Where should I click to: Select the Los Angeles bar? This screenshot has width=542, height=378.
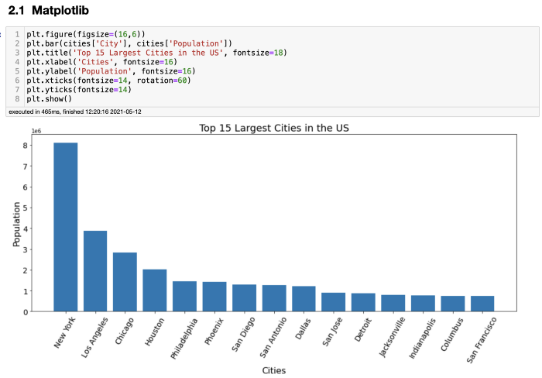point(95,271)
